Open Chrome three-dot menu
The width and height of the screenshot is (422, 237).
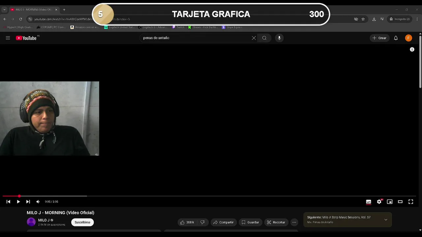(417, 19)
